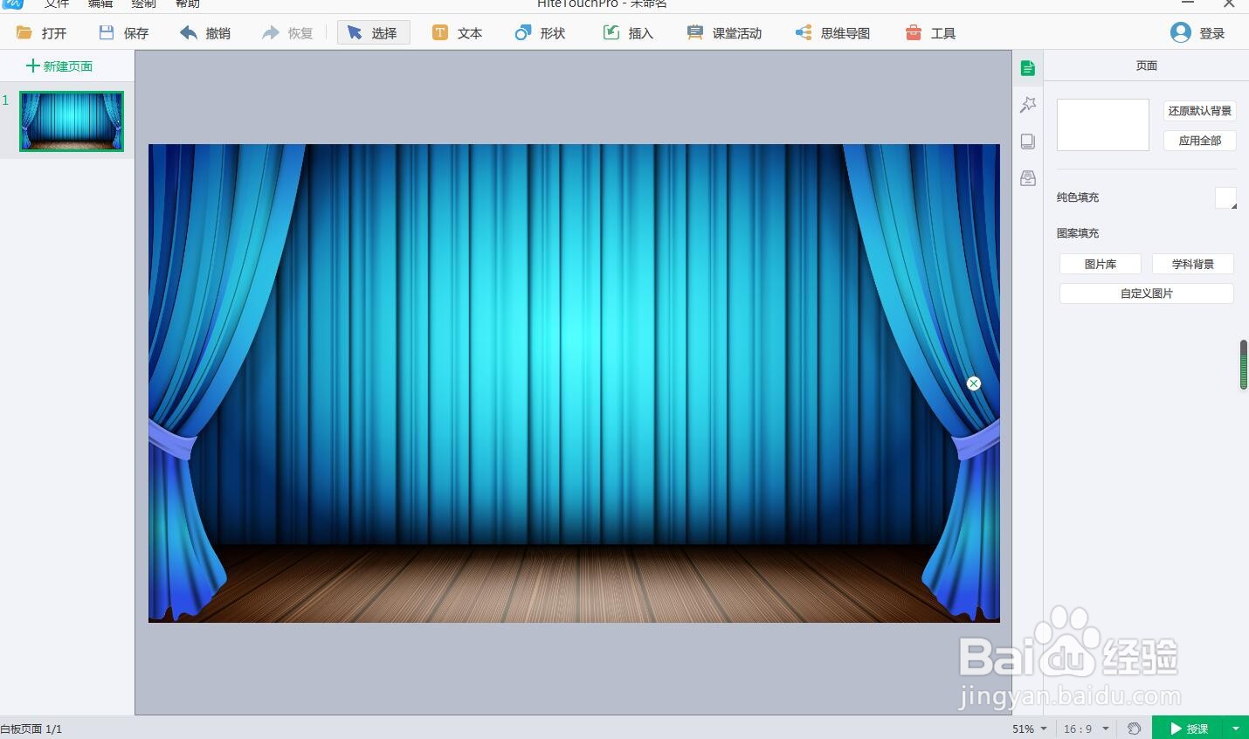Click 应用全部 to apply to all pages
1249x739 pixels.
1200,141
